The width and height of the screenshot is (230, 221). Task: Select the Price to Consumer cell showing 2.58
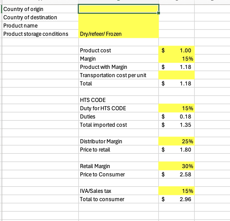pyautogui.click(x=176, y=174)
